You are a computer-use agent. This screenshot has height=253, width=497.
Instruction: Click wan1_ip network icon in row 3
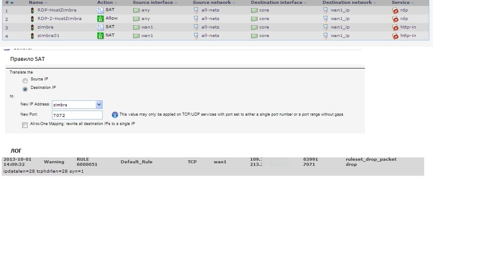(325, 27)
